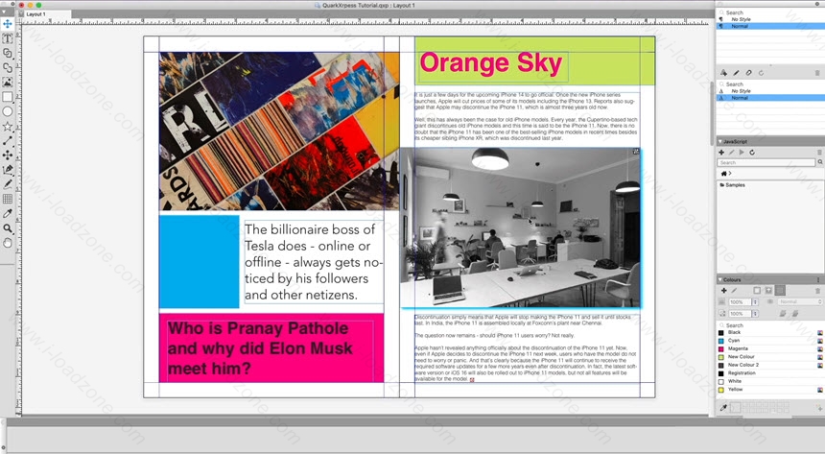Delete style sheet using trash icon
This screenshot has height=454, width=825.
pyautogui.click(x=817, y=73)
